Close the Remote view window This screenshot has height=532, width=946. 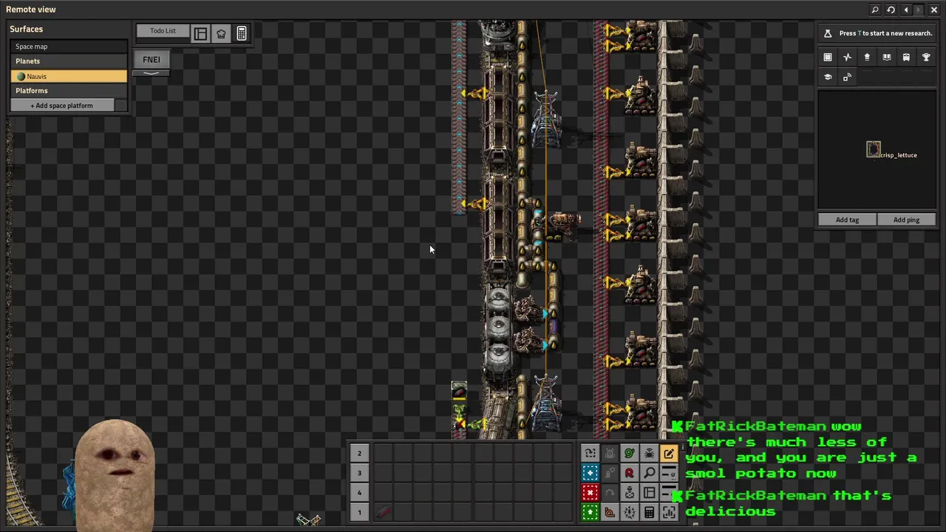(x=934, y=10)
